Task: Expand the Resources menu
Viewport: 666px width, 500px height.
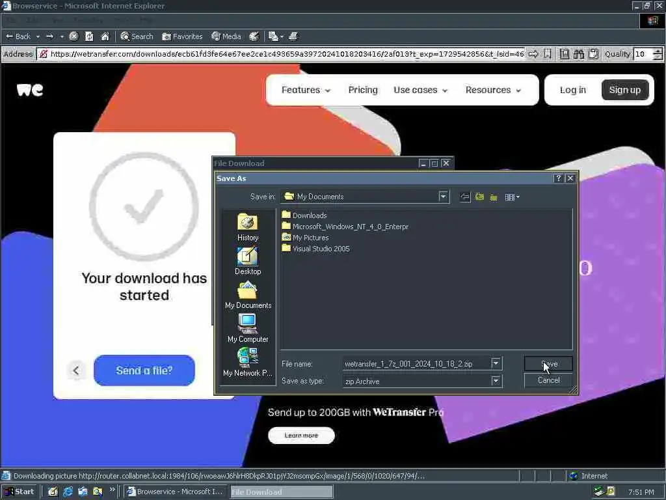Action: 493,90
